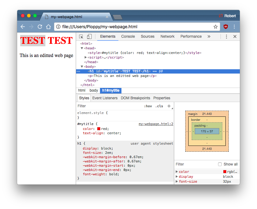
Task: Focus the Styles Filter field
Action: (110, 106)
